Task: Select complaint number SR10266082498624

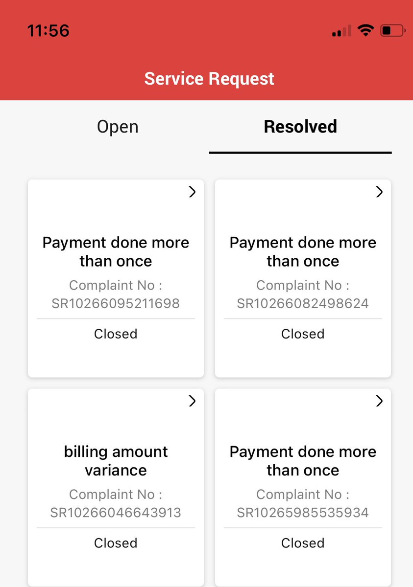Action: 303,303
